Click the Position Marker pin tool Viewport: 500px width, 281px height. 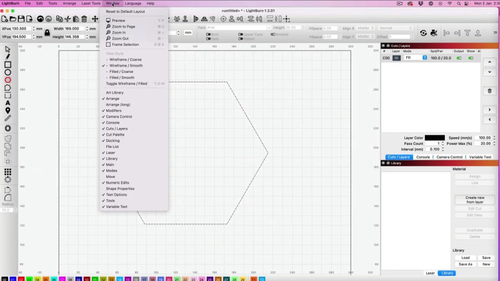7,111
